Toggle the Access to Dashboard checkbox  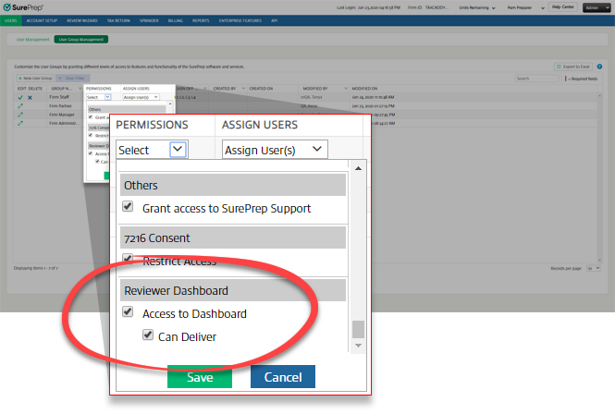click(x=128, y=313)
